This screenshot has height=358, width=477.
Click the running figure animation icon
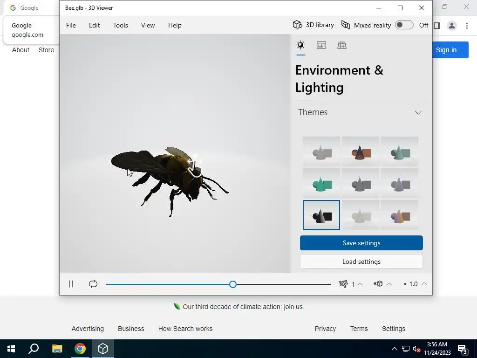click(343, 284)
